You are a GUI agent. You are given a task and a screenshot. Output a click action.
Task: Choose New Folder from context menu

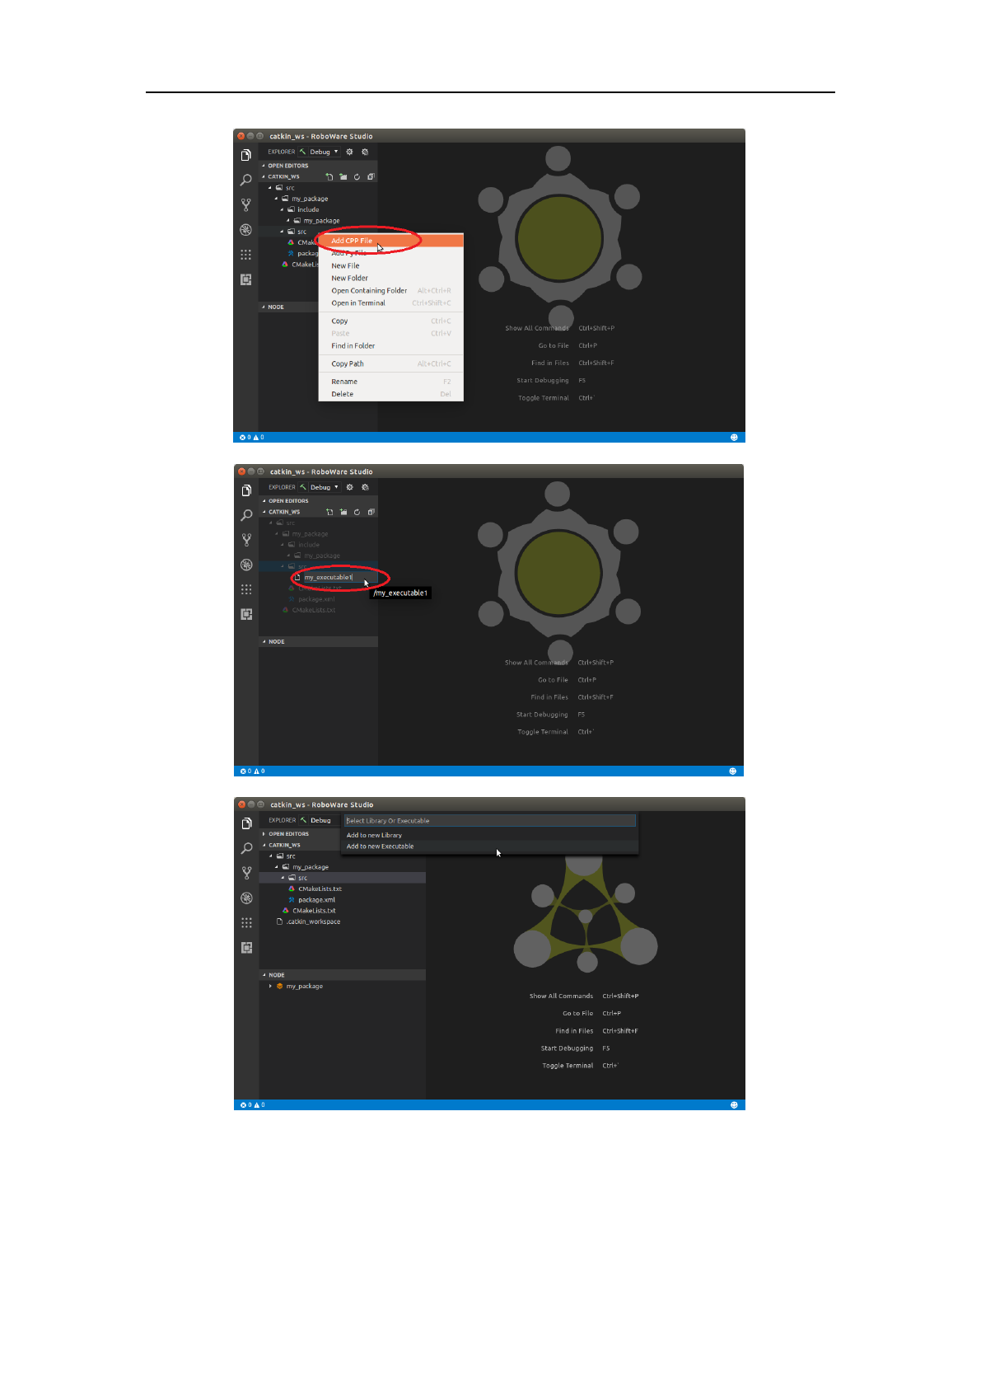click(x=391, y=278)
